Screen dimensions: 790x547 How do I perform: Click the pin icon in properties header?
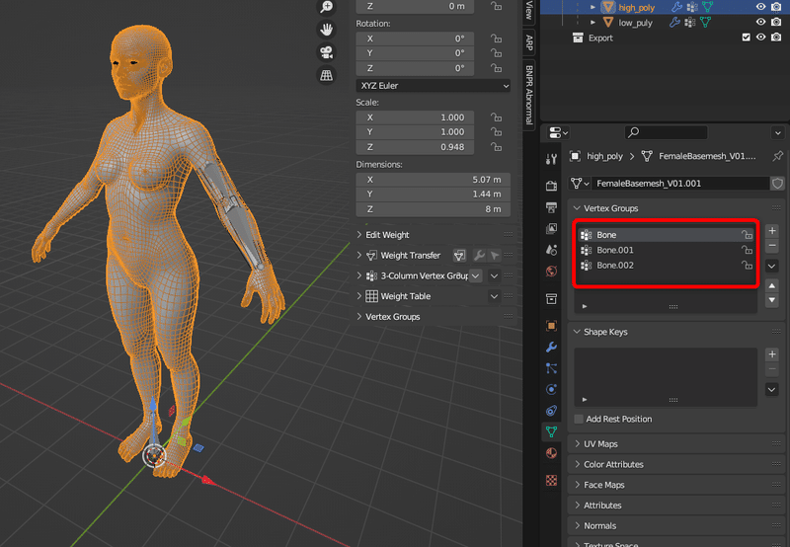click(x=777, y=156)
